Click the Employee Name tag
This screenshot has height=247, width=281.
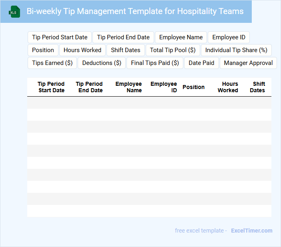pos(181,37)
